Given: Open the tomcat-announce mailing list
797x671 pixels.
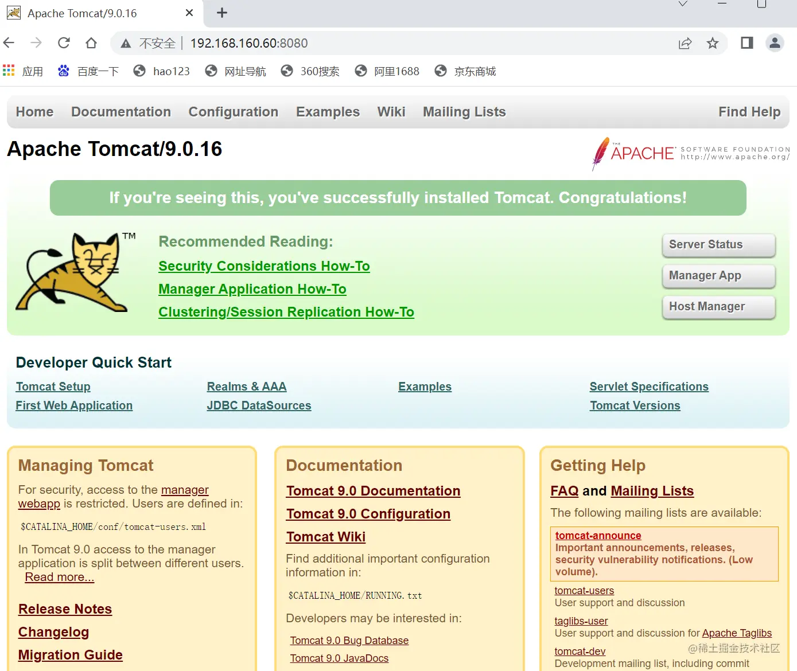Looking at the screenshot, I should pos(598,536).
